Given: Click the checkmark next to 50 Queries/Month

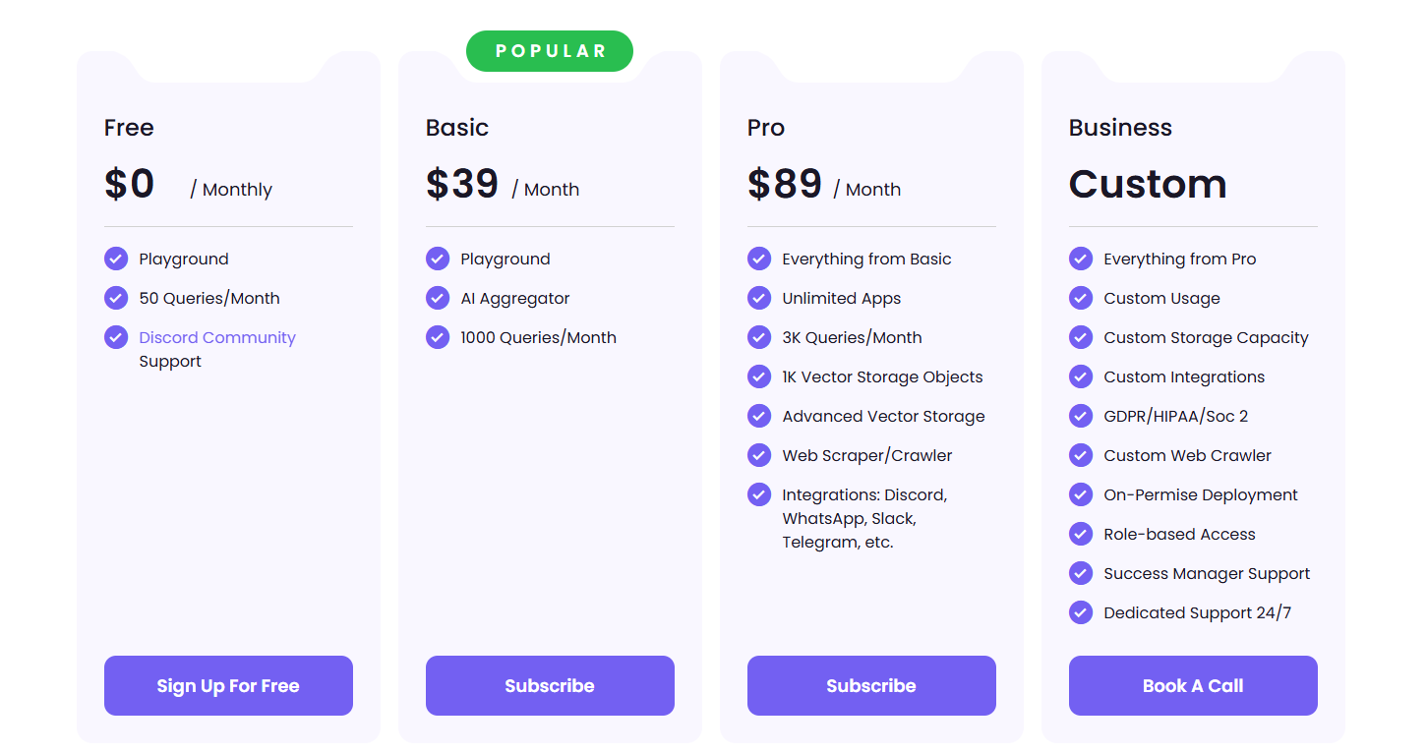Looking at the screenshot, I should click(116, 298).
